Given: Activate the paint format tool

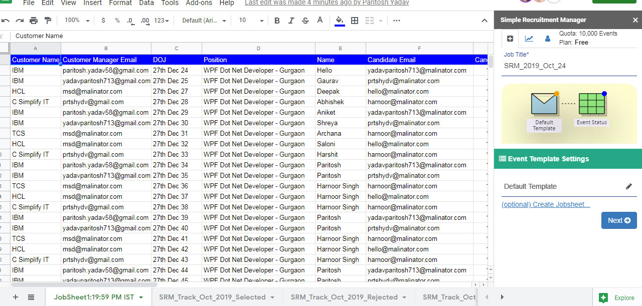Looking at the screenshot, I should click(48, 21).
